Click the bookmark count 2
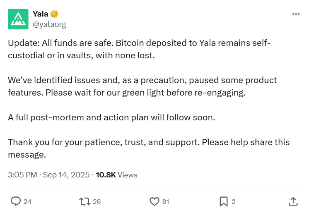 [234, 202]
